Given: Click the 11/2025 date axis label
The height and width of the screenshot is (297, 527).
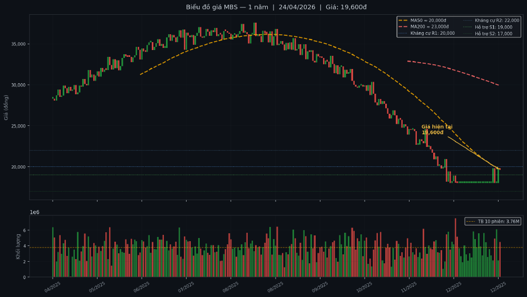Looking at the screenshot, I should (x=409, y=286).
